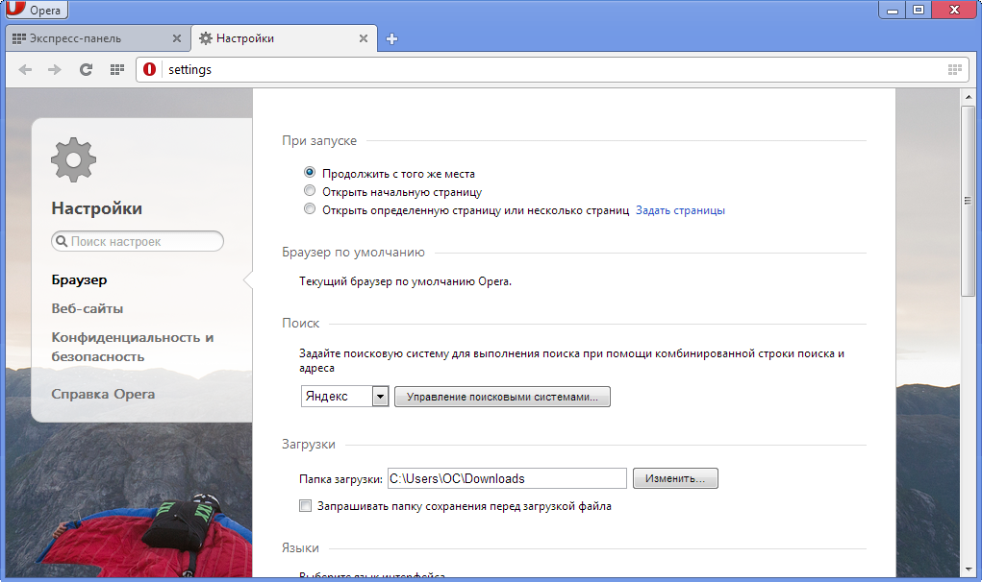982x582 pixels.
Task: Click the browser forward arrow
Action: 55,69
